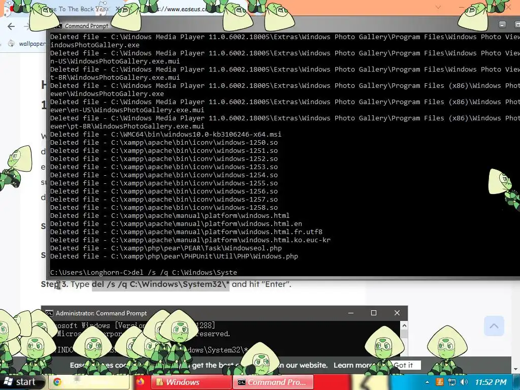Switch to 'Command Pro...' taskbar button

tap(273, 382)
